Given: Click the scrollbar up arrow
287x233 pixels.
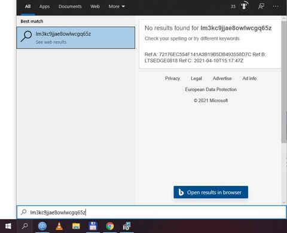Looking at the screenshot, I should (x=284, y=18).
